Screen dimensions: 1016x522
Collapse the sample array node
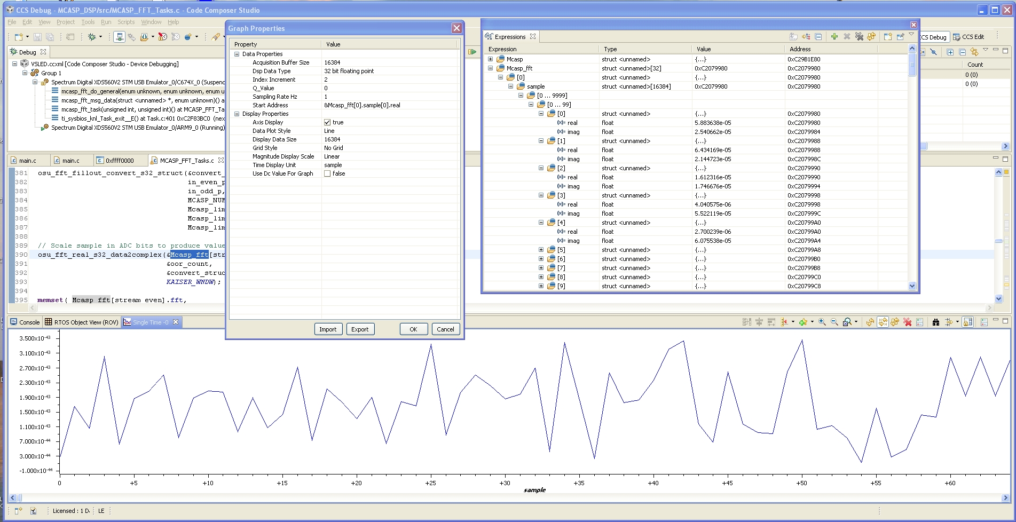click(x=510, y=86)
